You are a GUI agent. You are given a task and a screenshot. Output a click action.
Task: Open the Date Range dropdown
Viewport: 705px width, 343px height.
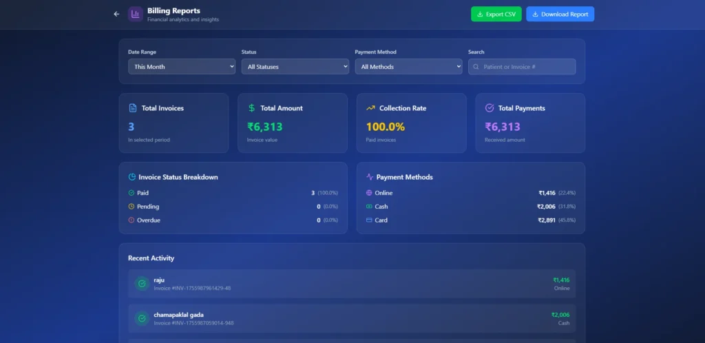click(182, 67)
